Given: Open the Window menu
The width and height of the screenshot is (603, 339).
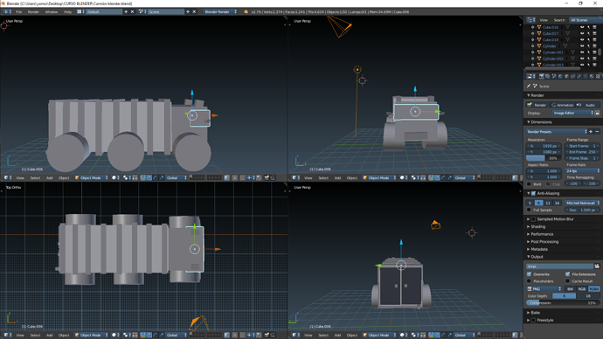Looking at the screenshot, I should 52,12.
